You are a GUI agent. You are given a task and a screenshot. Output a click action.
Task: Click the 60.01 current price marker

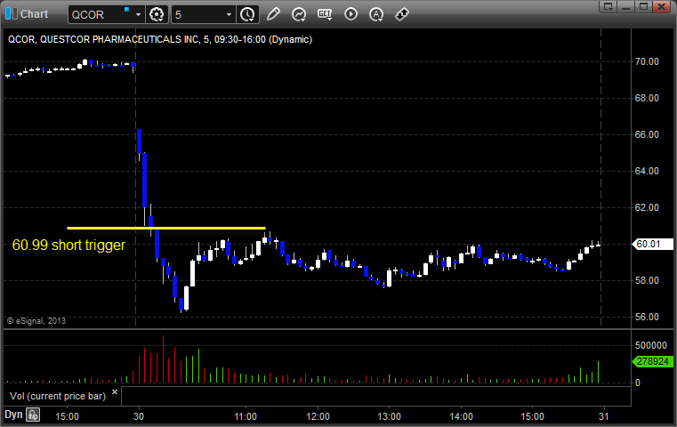tap(652, 244)
